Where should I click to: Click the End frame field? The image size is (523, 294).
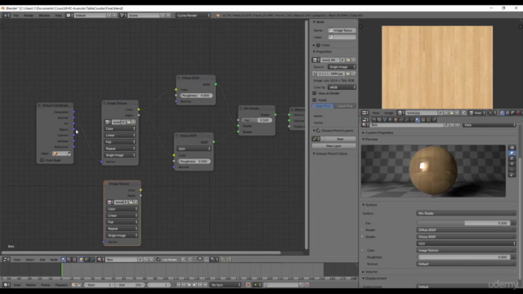131,285
